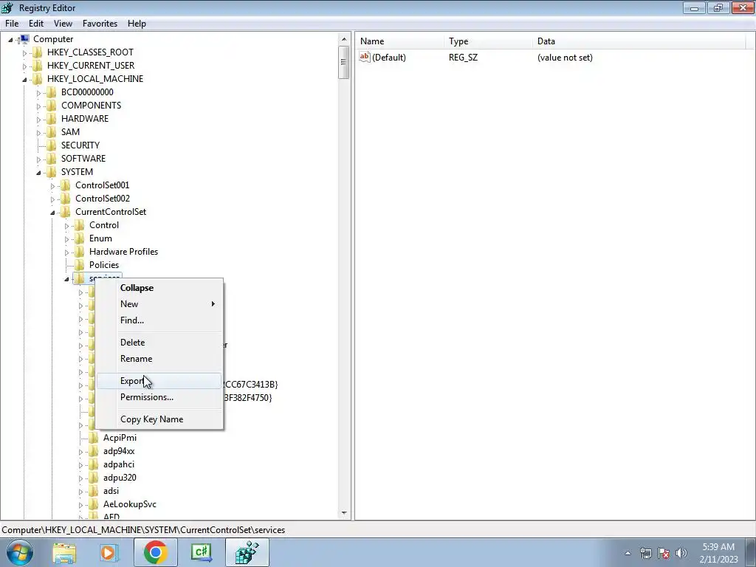Image resolution: width=756 pixels, height=567 pixels.
Task: Click the Data column header
Action: [639, 41]
